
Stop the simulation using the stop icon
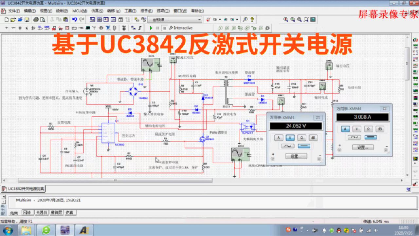pos(165,28)
